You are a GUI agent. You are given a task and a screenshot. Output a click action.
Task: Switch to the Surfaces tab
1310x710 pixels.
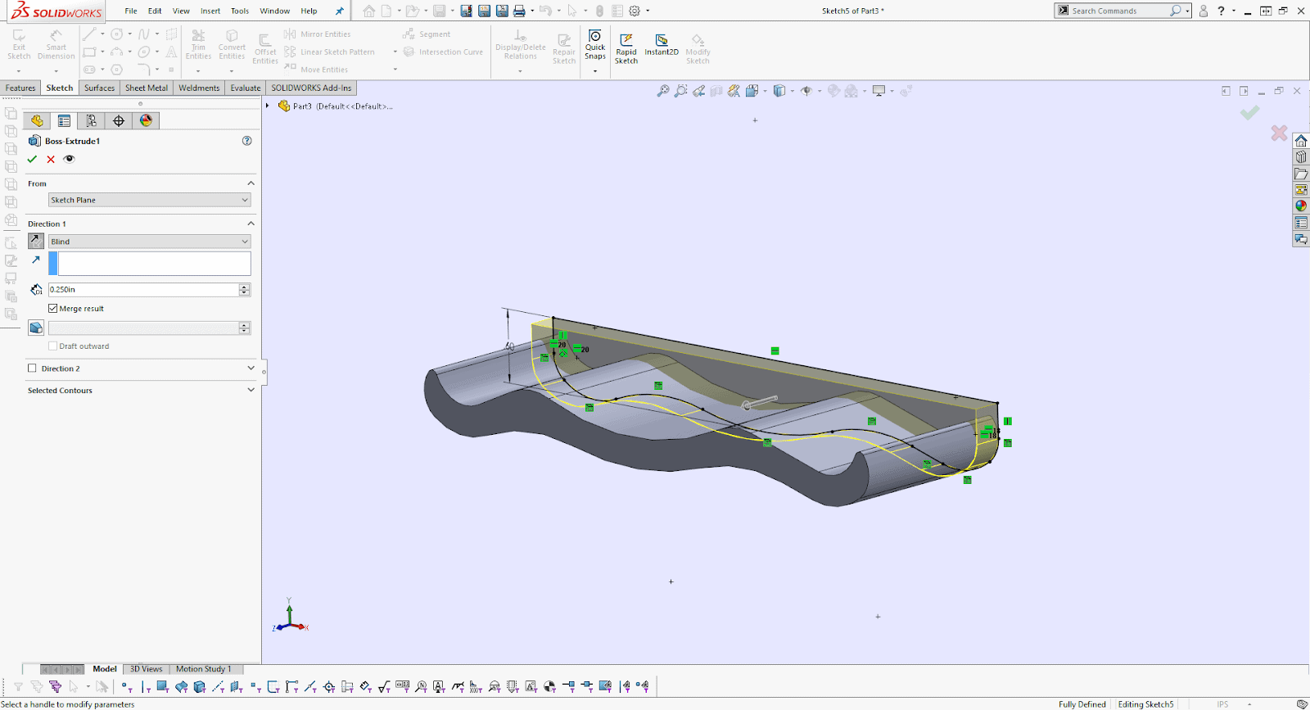pyautogui.click(x=99, y=88)
